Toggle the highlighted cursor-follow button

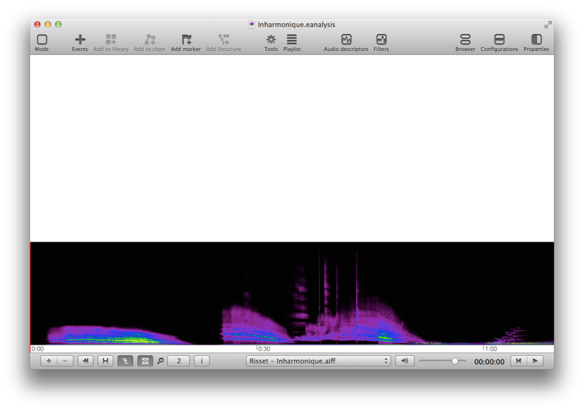(125, 361)
